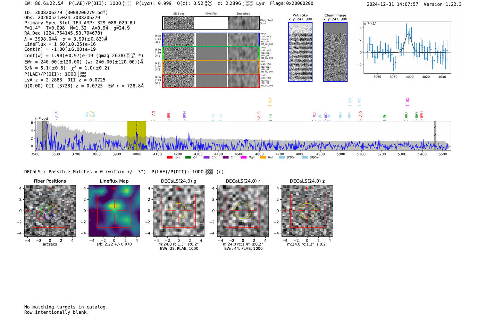
Task: Click the magenta OII marker above 5330Å
Action: 407,102
